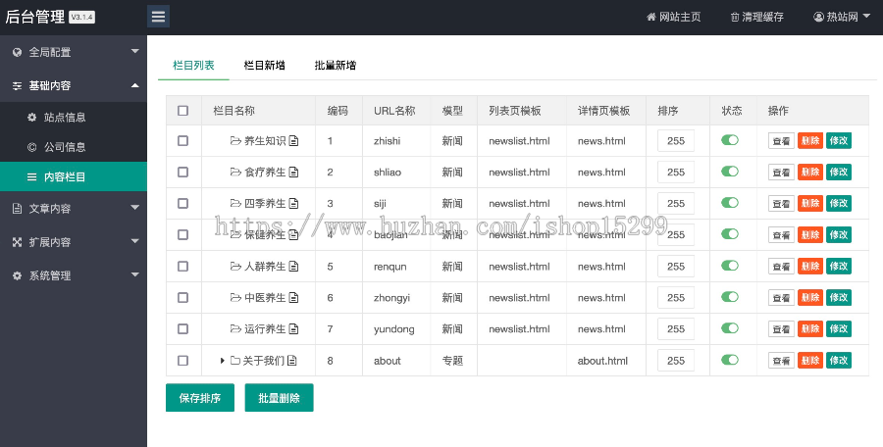This screenshot has height=447, width=883.
Task: Click the folder icon of 人群养生 row
Action: point(235,266)
